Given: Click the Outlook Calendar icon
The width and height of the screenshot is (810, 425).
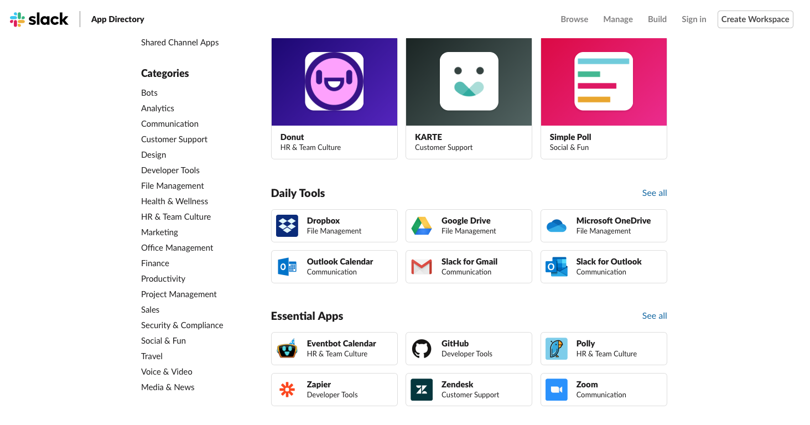Looking at the screenshot, I should [x=287, y=267].
